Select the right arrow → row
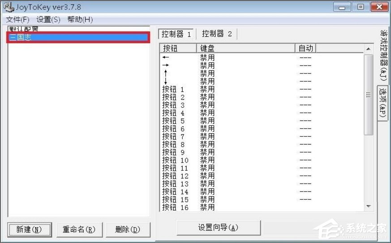Screen dimensions: 391x243 click(x=262, y=65)
